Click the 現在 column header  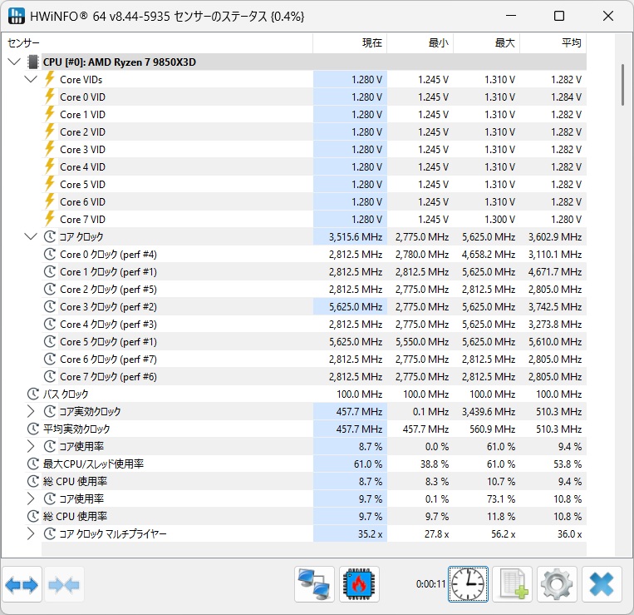click(x=350, y=43)
